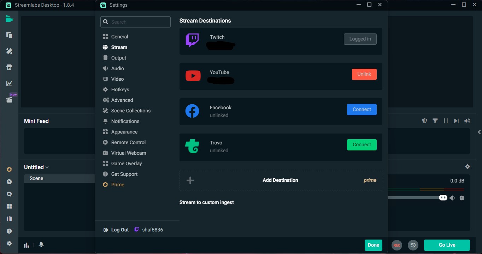
Task: Open the chat bubble icon in sidebar
Action: point(9,194)
